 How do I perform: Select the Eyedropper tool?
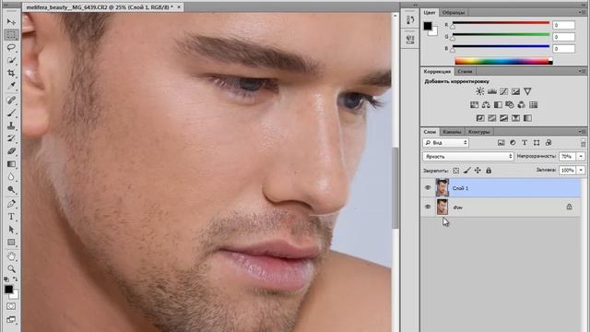pyautogui.click(x=11, y=86)
